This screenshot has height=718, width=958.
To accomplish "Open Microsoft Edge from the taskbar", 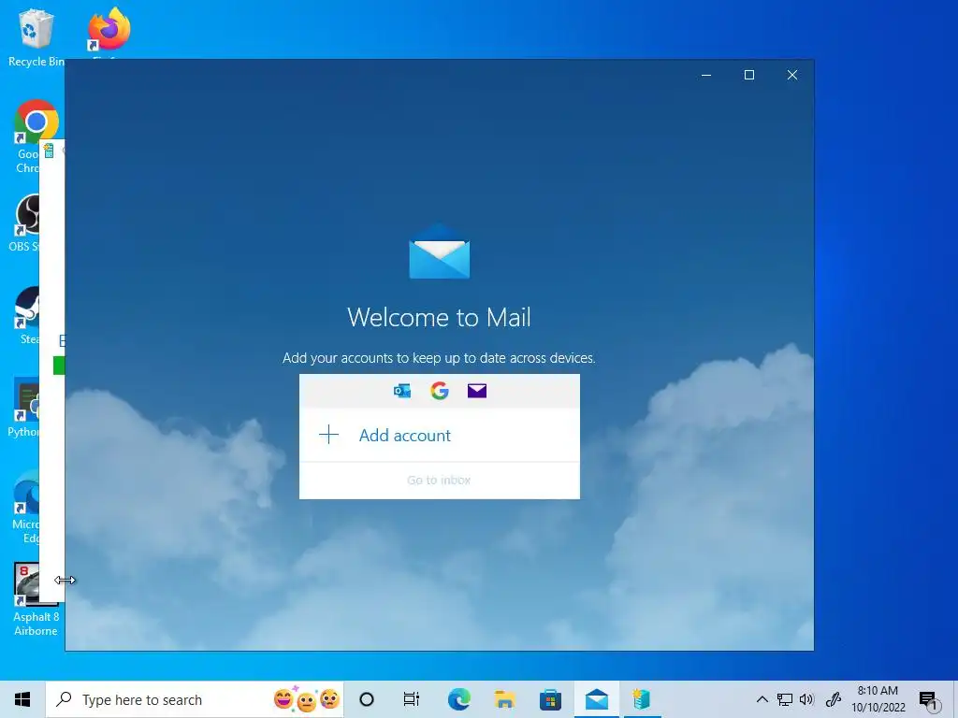I will [458, 699].
